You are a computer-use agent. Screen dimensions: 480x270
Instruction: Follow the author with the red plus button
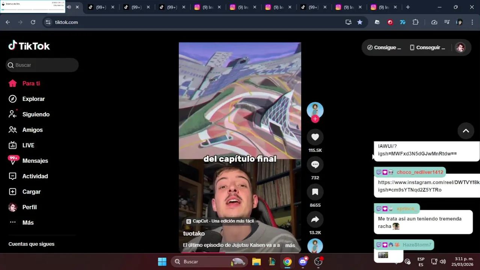[315, 119]
